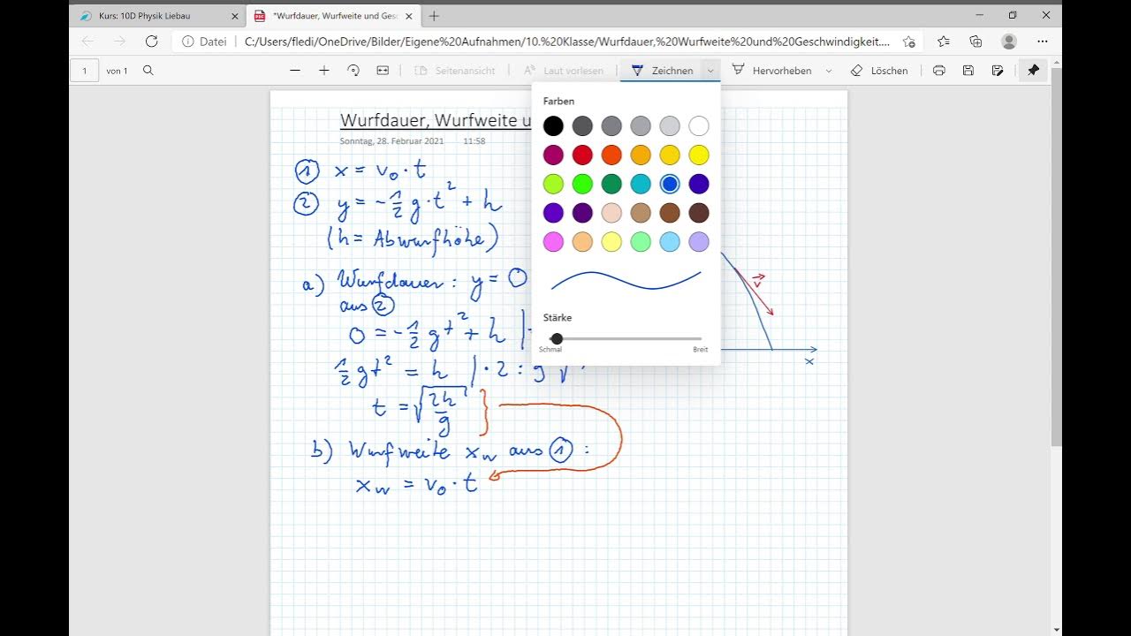Viewport: 1131px width, 636px height.
Task: Pick the red color swatch
Action: coord(582,155)
